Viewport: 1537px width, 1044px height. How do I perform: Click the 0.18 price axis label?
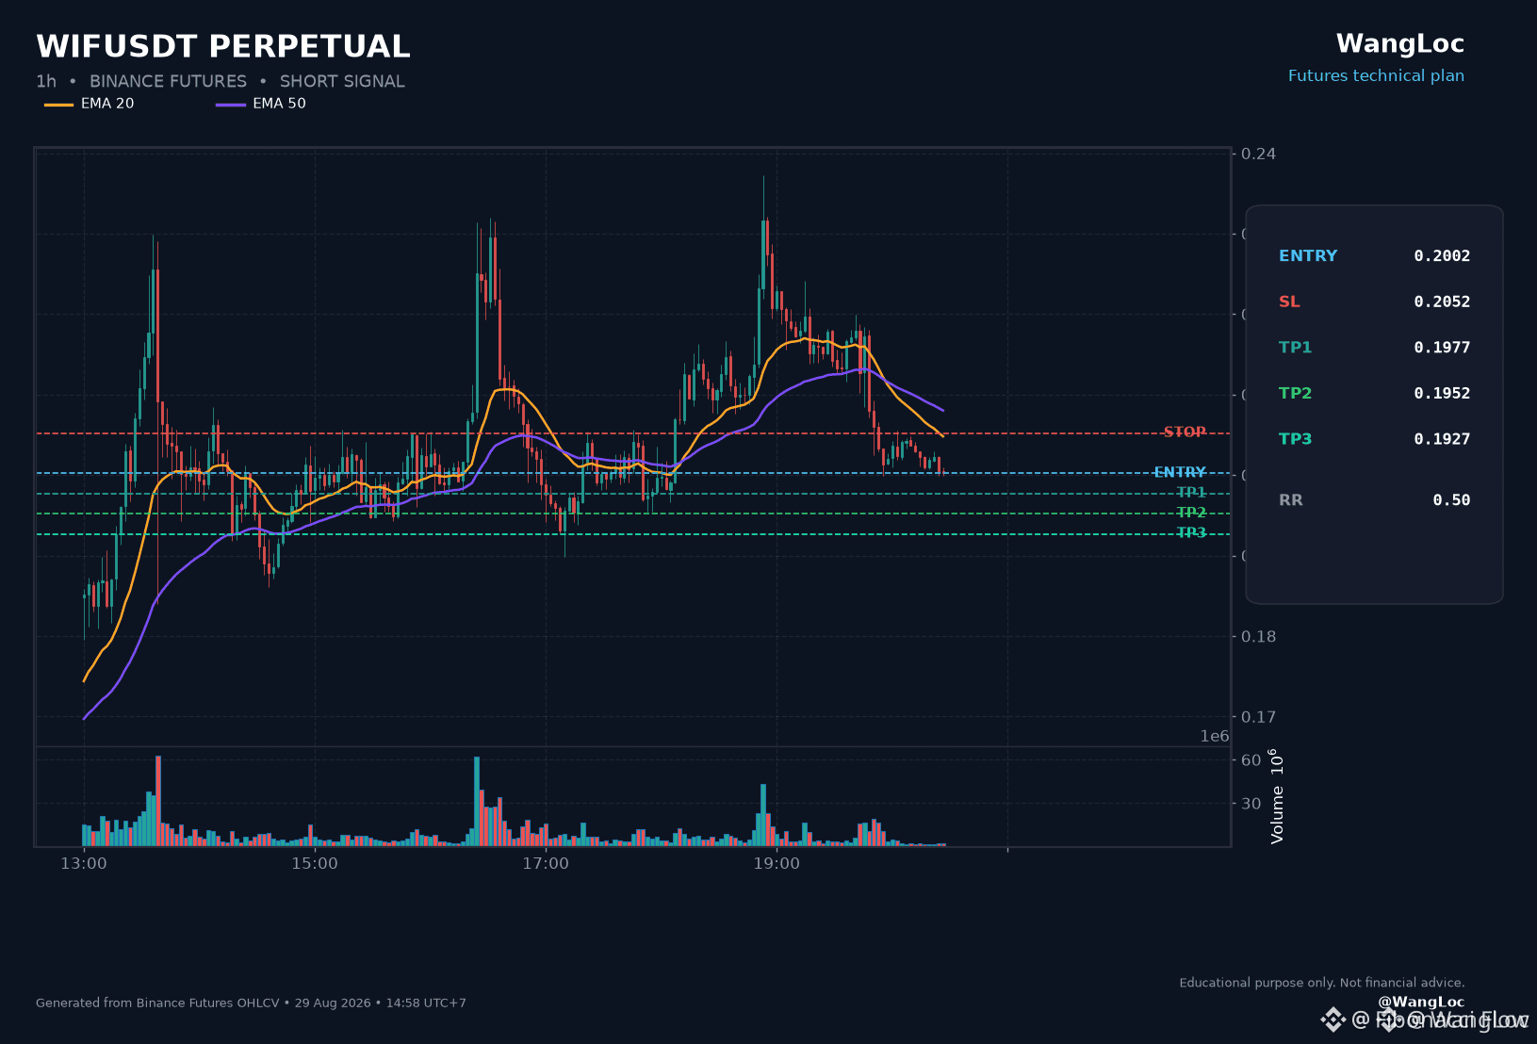1258,637
